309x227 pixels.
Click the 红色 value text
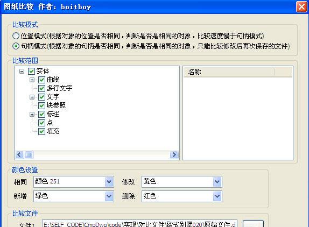pyautogui.click(x=150, y=196)
